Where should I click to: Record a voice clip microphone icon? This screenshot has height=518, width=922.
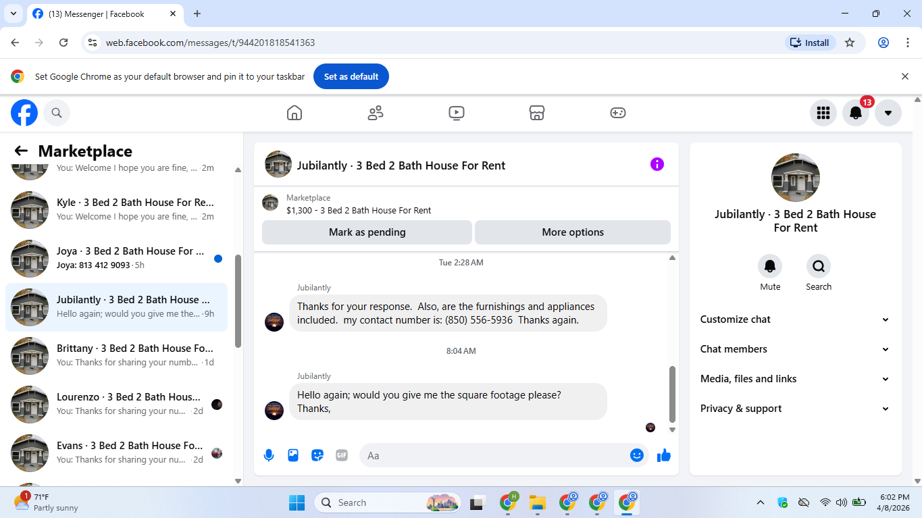[x=269, y=455]
